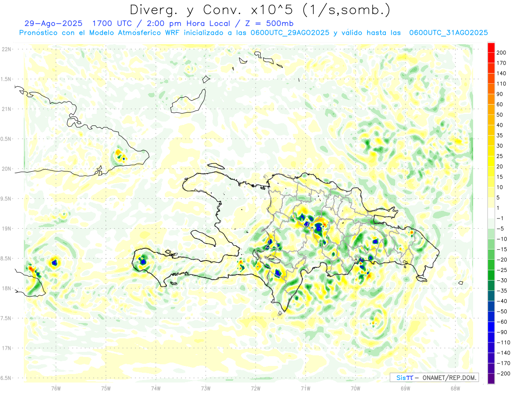511x394 pixels.
Task: Click the 17N latitude axis label
Action: 6,348
